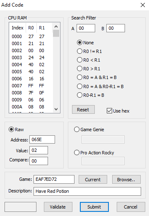The height and width of the screenshot is (216, 149).
Task: Click the Compare field showing 00
Action: coord(38,161)
